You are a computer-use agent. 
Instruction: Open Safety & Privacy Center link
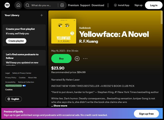click(x=22, y=73)
